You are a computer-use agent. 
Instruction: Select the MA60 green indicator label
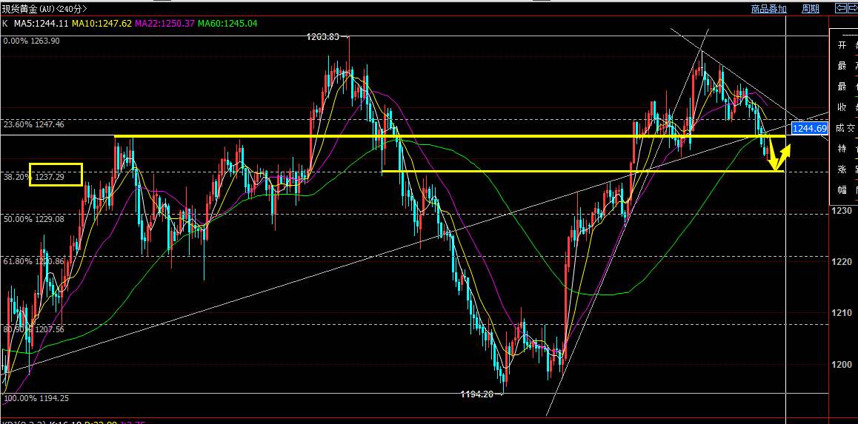pos(228,24)
